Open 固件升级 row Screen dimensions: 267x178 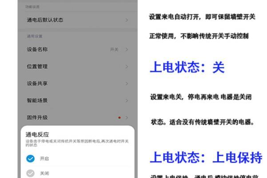(77, 117)
